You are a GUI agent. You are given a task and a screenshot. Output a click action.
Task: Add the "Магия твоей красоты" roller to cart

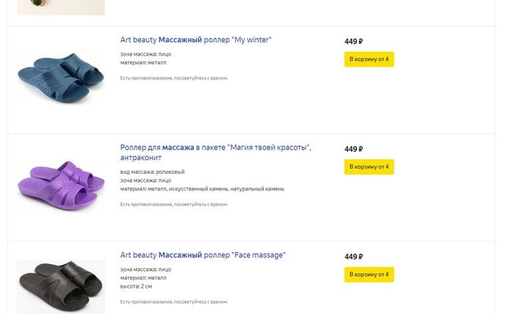(369, 166)
